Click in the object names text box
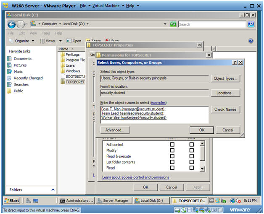This screenshot has height=214, width=264. click(x=155, y=115)
